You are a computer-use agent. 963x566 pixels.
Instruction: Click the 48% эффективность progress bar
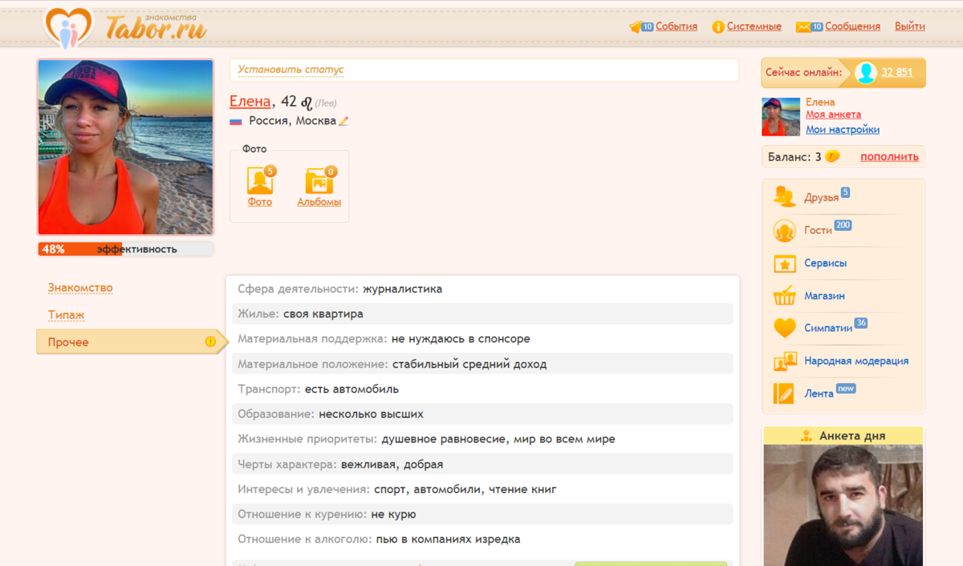tap(125, 249)
